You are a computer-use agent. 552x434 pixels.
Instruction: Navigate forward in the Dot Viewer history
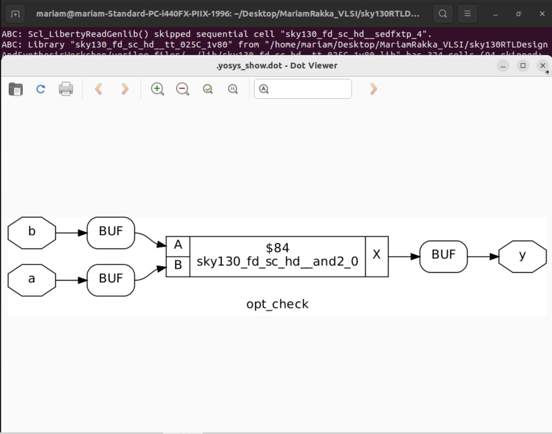pyautogui.click(x=125, y=89)
